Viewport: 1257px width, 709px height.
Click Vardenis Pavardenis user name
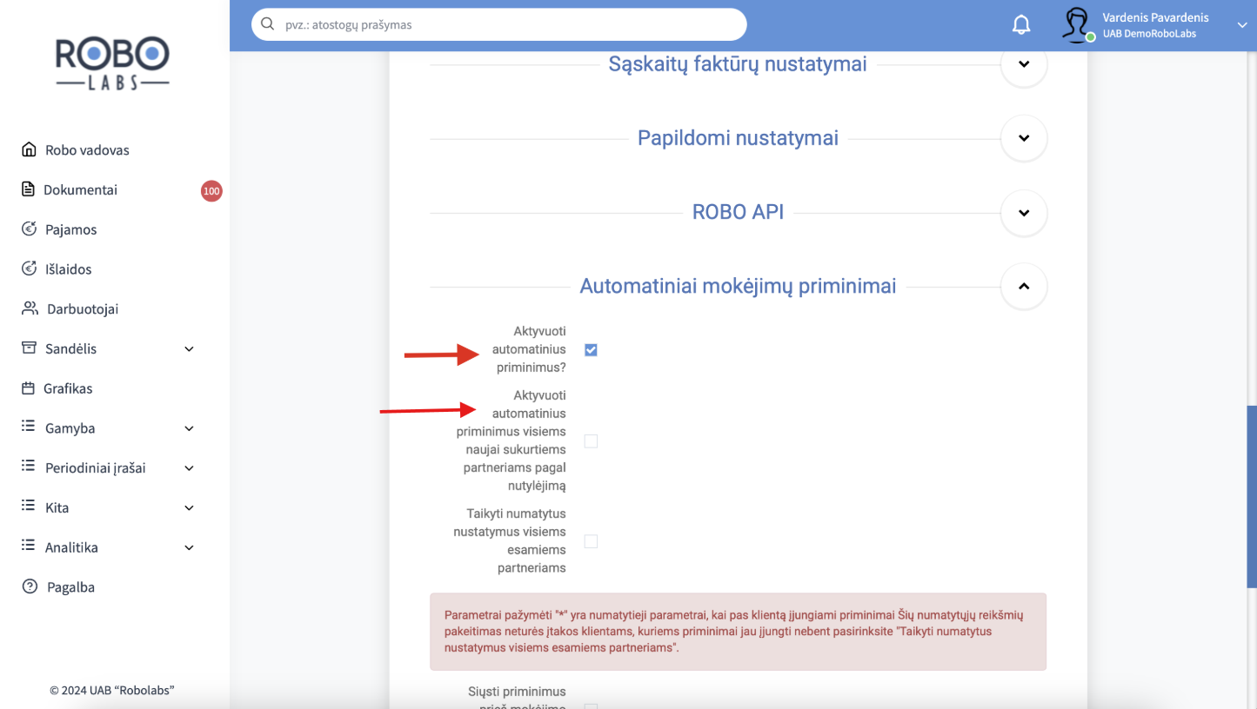pyautogui.click(x=1155, y=17)
